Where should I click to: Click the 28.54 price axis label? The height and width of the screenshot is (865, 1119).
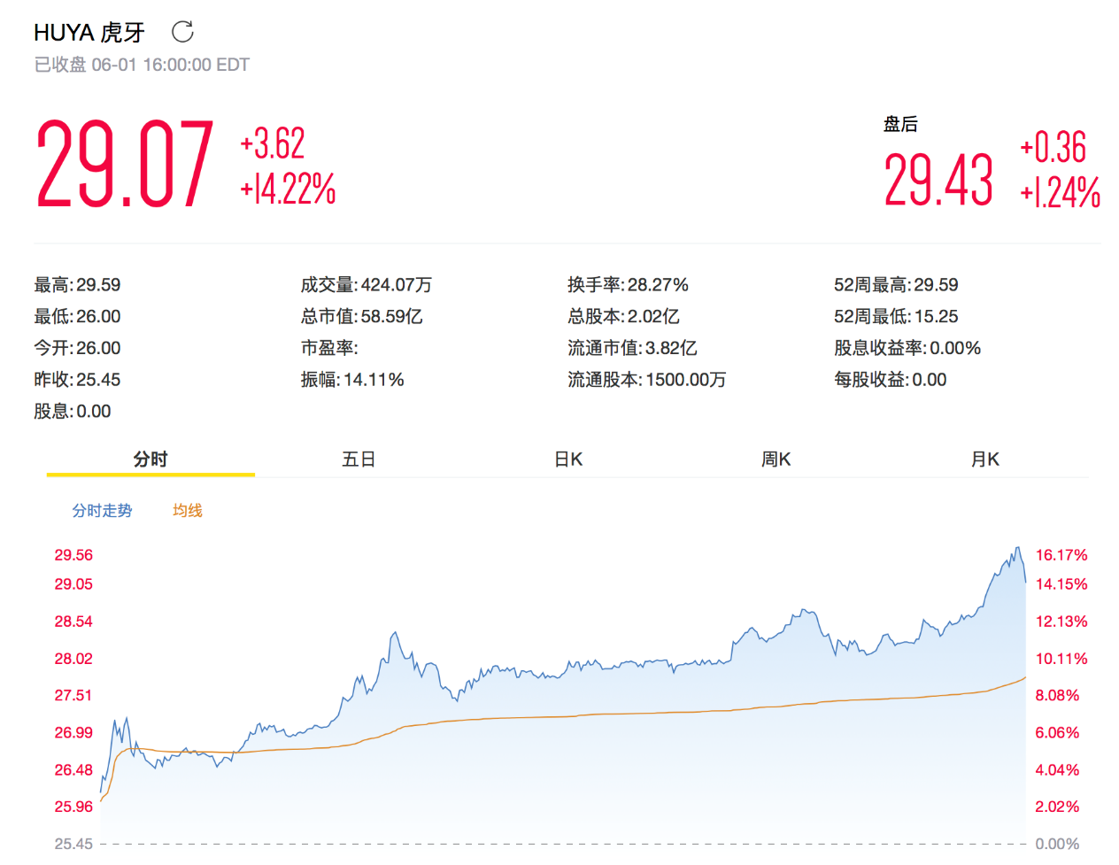tap(73, 622)
